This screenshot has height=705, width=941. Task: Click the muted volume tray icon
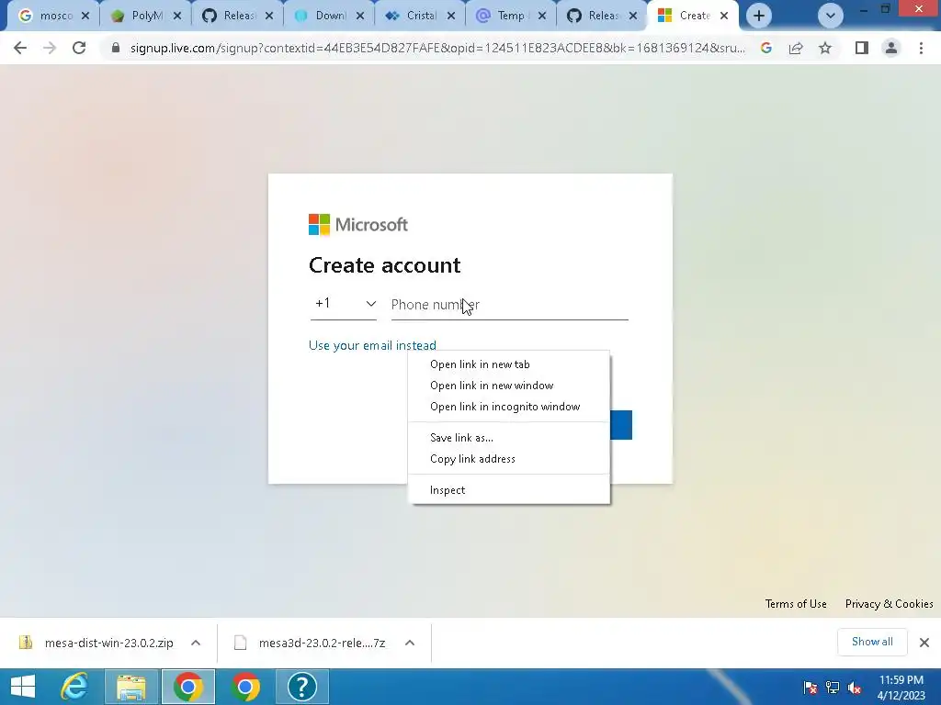tap(855, 688)
